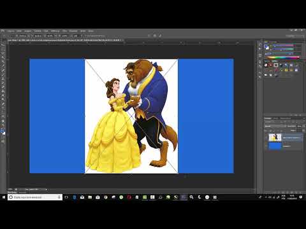Viewport: 306px width, 229px height.
Task: Select the Zoom tool in the toolbox
Action: point(3,125)
